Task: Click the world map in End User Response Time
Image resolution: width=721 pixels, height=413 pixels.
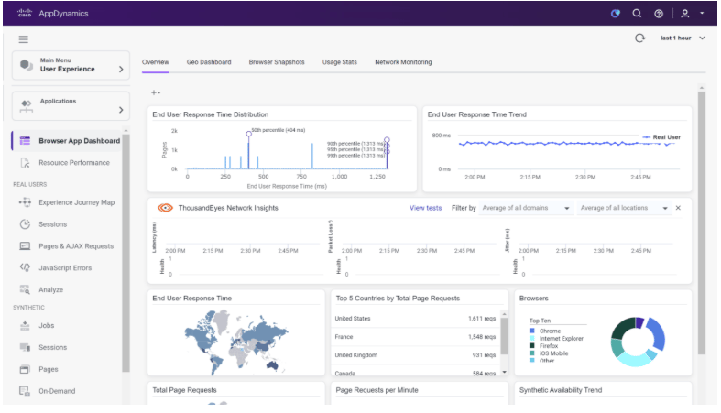Action: [236, 341]
